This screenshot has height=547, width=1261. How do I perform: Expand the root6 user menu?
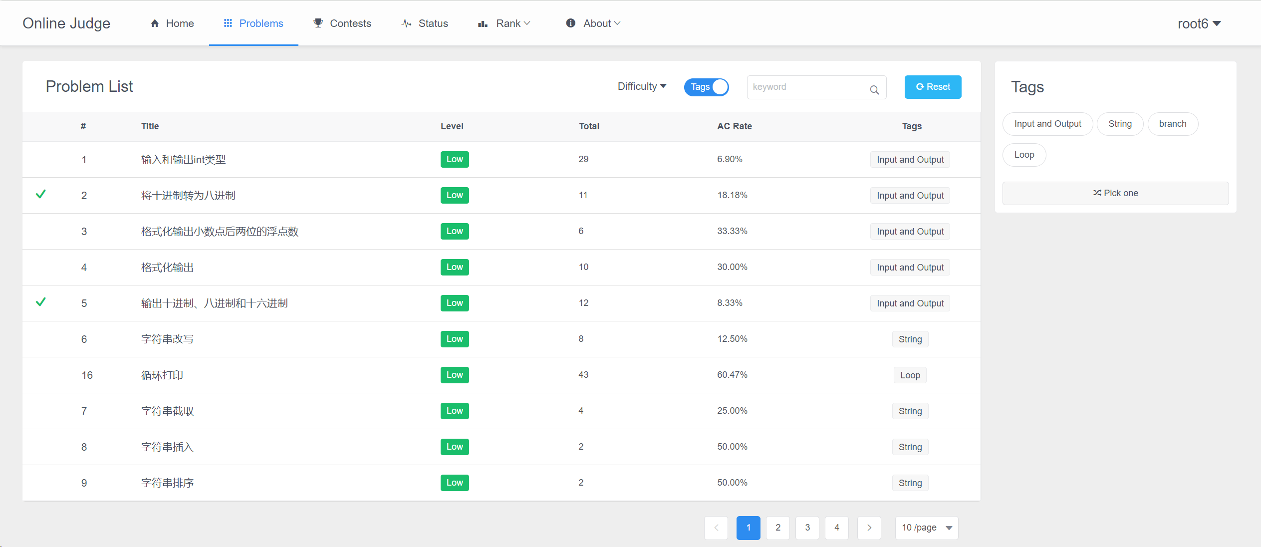click(x=1199, y=24)
